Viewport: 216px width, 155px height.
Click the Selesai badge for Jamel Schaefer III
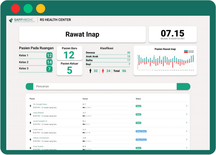[138, 123]
